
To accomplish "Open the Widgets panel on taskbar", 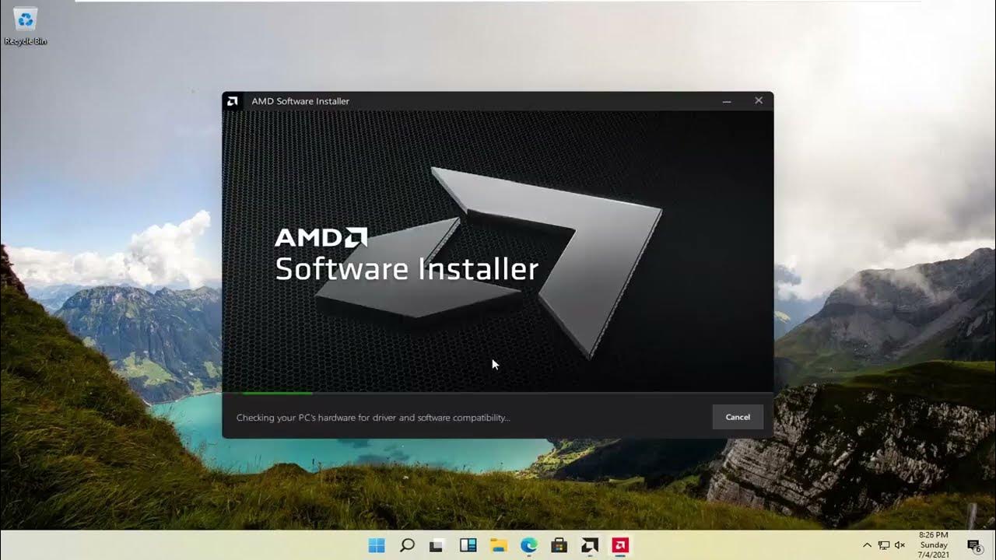I will point(468,545).
